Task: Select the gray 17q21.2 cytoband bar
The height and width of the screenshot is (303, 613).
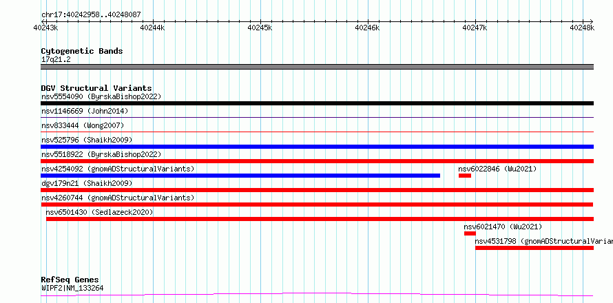Action: (317, 67)
